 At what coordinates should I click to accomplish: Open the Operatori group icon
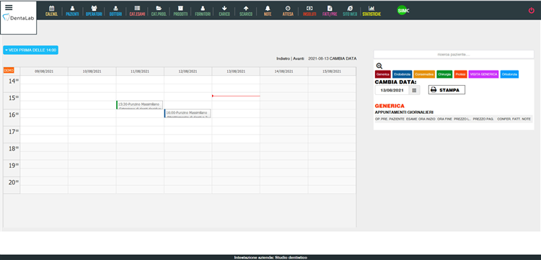[x=94, y=8]
